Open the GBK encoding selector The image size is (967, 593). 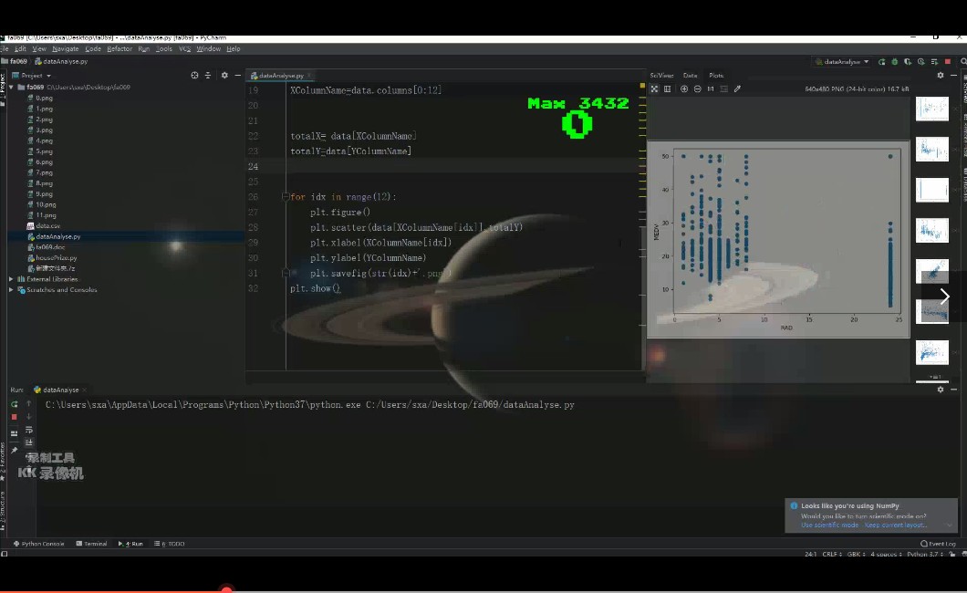(x=856, y=554)
